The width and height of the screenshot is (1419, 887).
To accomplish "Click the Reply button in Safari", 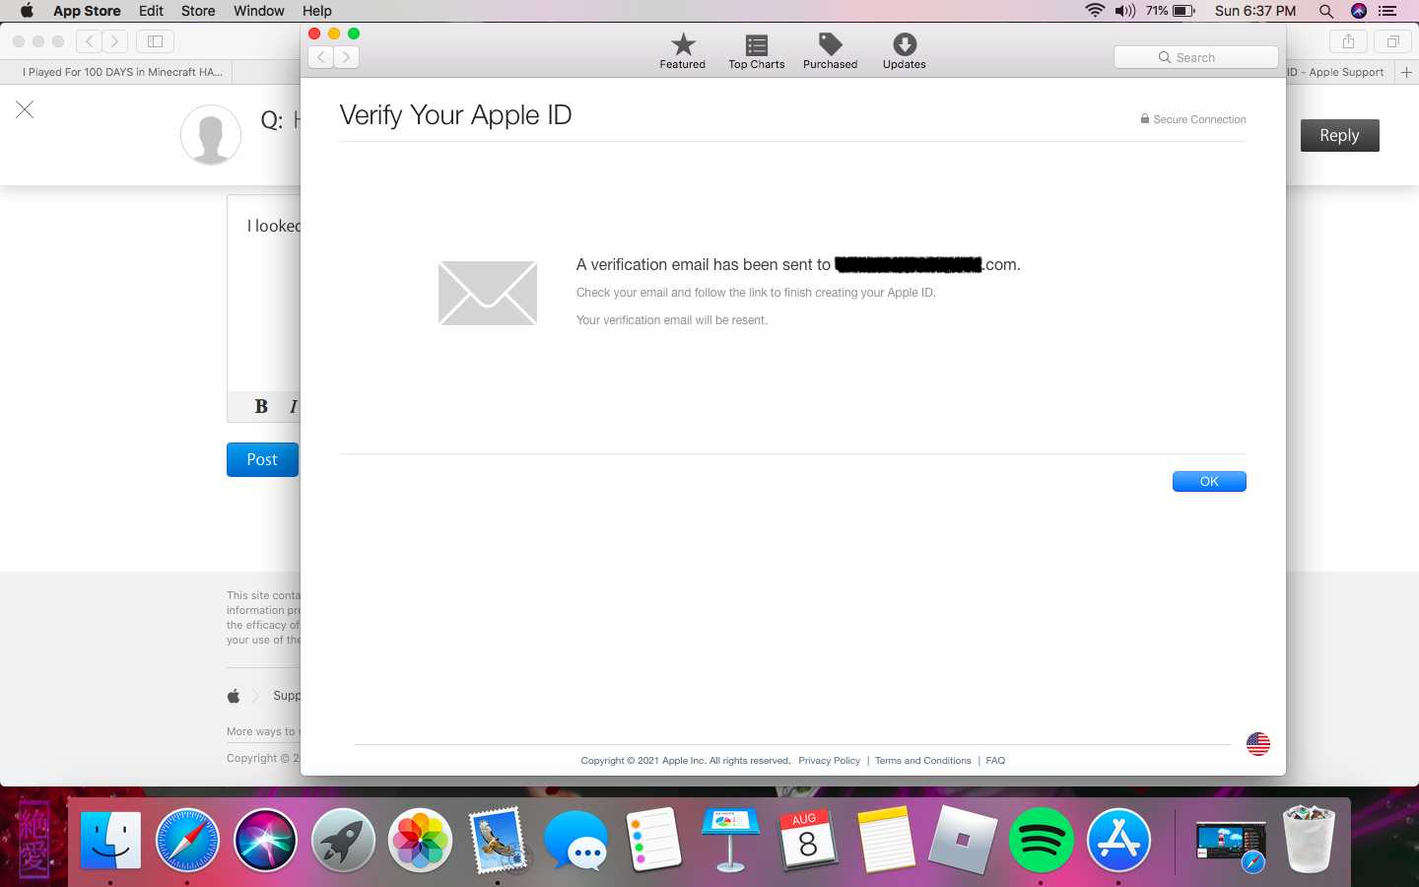I will pos(1339,135).
